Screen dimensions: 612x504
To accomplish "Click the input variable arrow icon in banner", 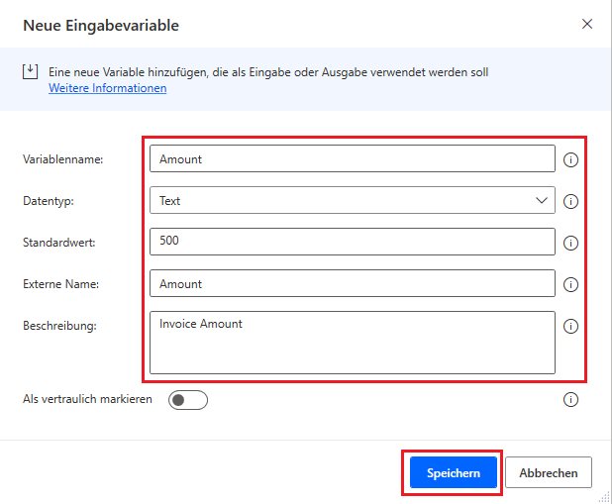I will point(31,72).
